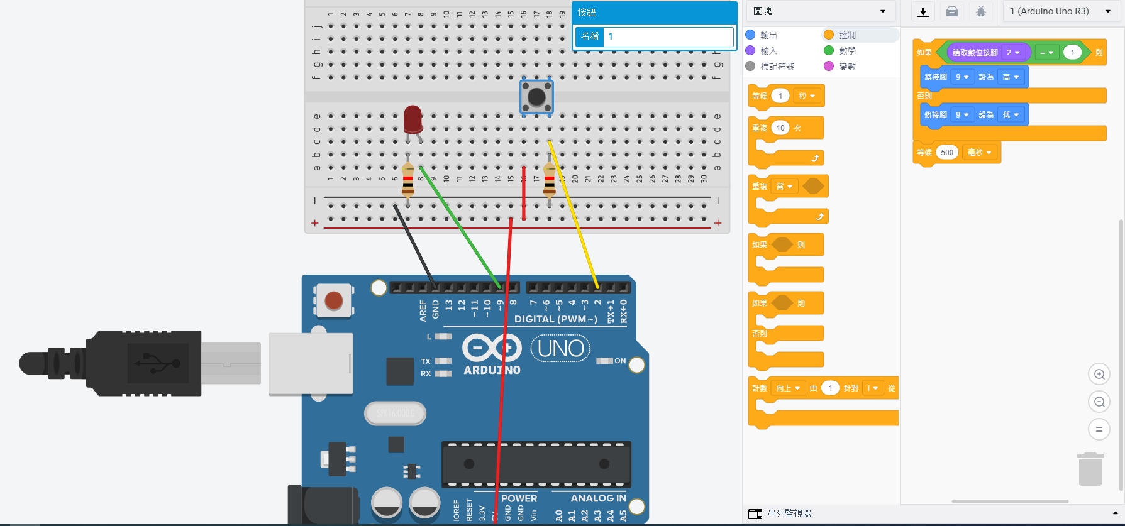Open the Arduino Uno R3 device dropdown
This screenshot has height=526, width=1125.
pyautogui.click(x=1060, y=11)
